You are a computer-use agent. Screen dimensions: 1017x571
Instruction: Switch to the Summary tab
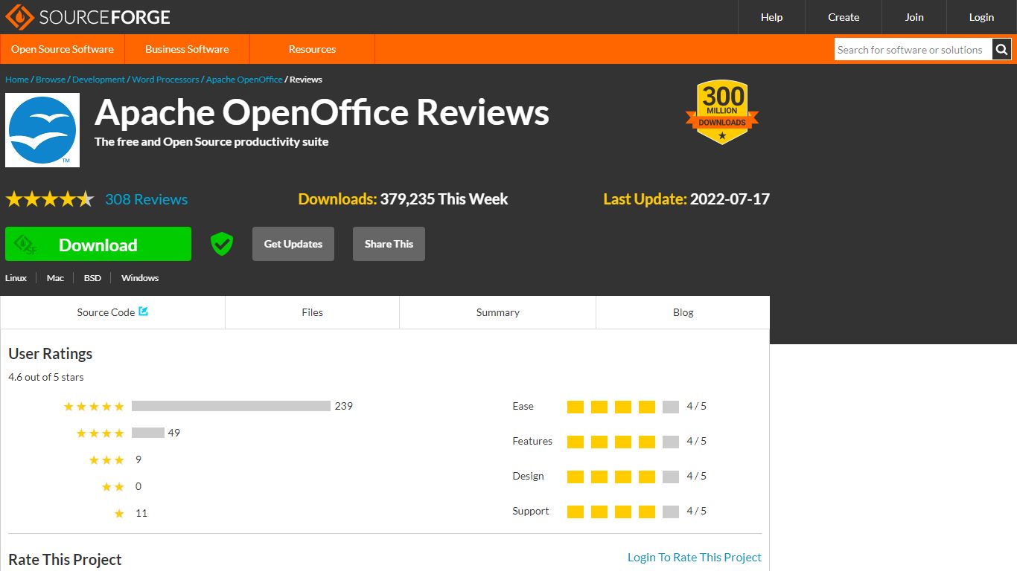[x=497, y=312]
